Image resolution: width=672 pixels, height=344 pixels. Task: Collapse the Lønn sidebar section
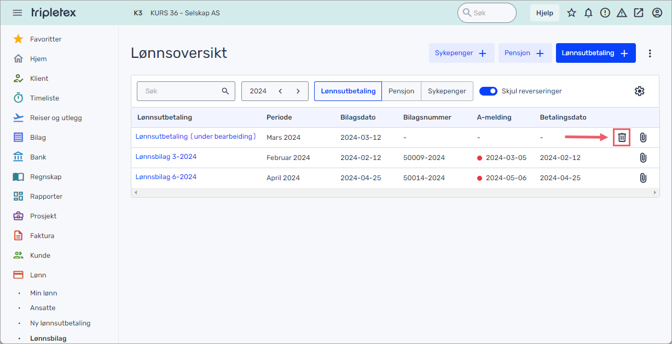[x=38, y=275]
